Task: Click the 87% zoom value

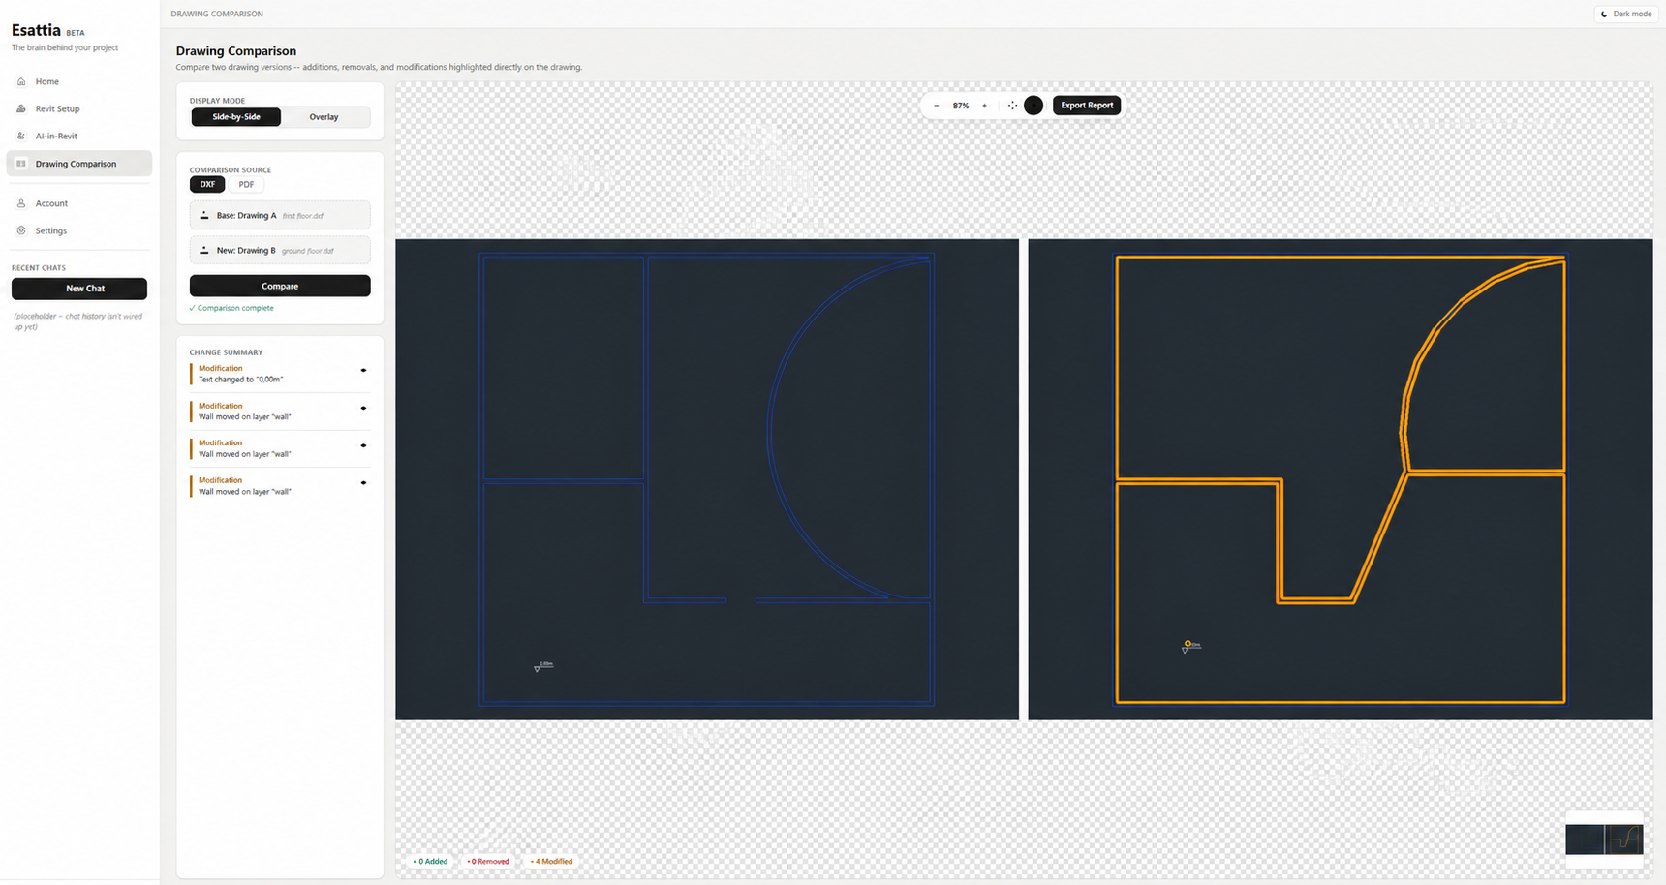Action: point(961,106)
